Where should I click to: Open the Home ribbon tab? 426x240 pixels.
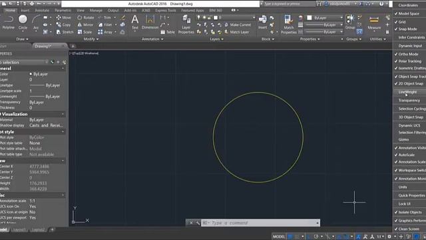tap(10, 10)
